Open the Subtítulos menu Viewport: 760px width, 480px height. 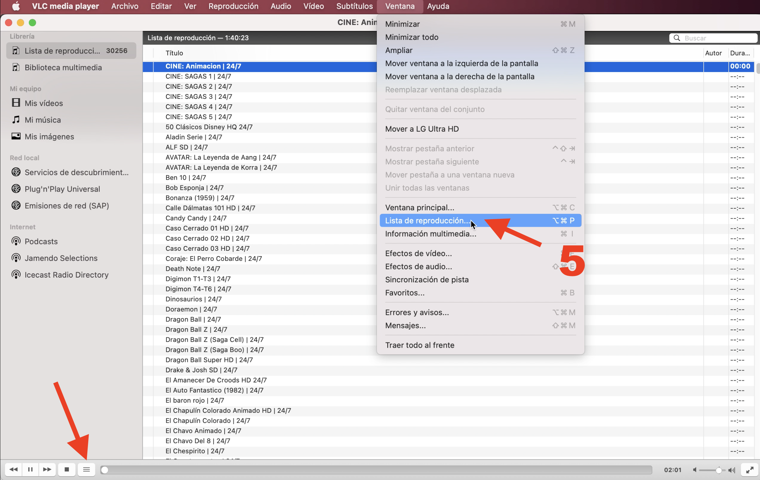[x=354, y=6]
